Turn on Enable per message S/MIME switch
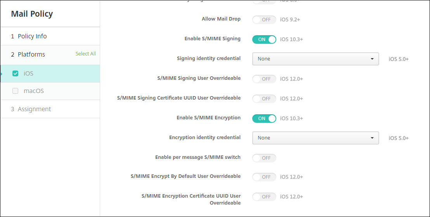This screenshot has height=217, width=430. (264, 158)
